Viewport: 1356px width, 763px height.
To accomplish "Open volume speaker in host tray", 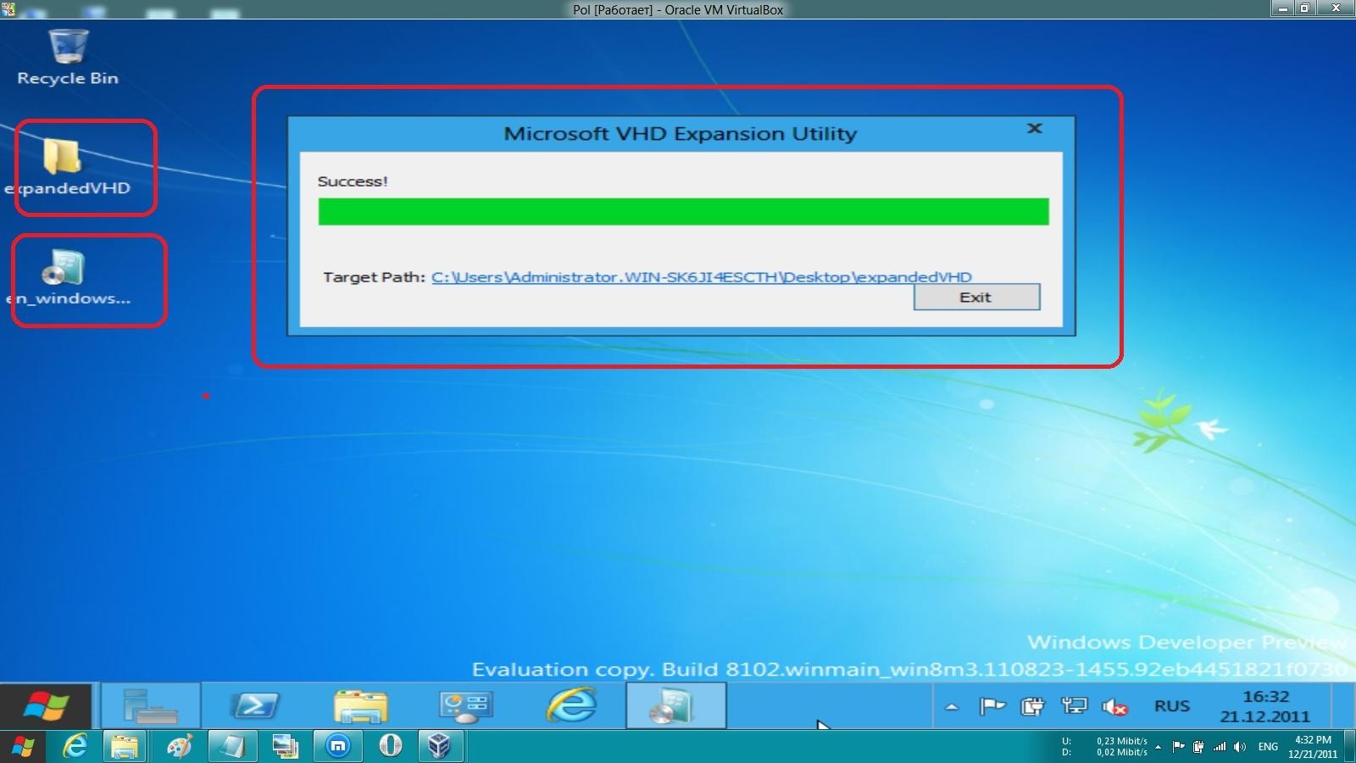I will [x=1240, y=747].
